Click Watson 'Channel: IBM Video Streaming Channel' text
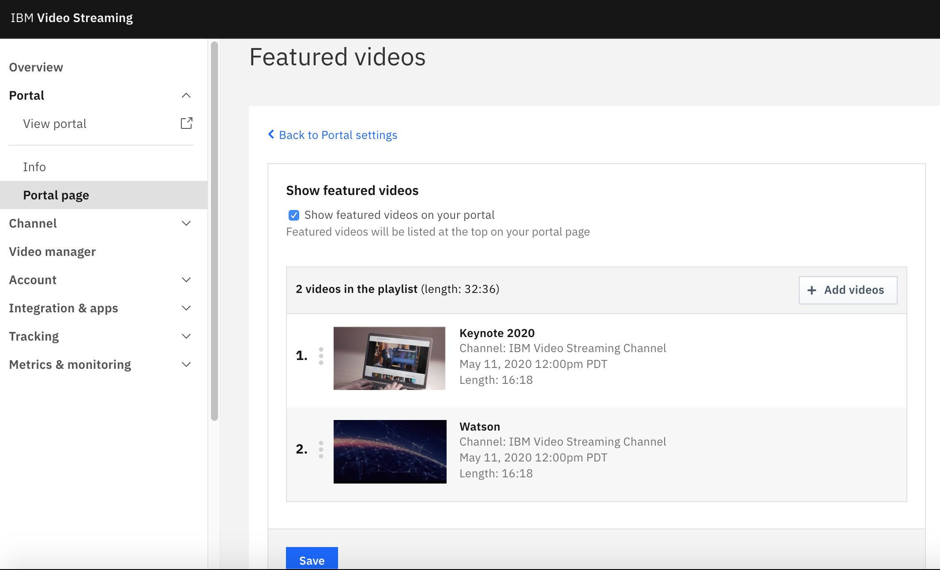 coord(563,442)
